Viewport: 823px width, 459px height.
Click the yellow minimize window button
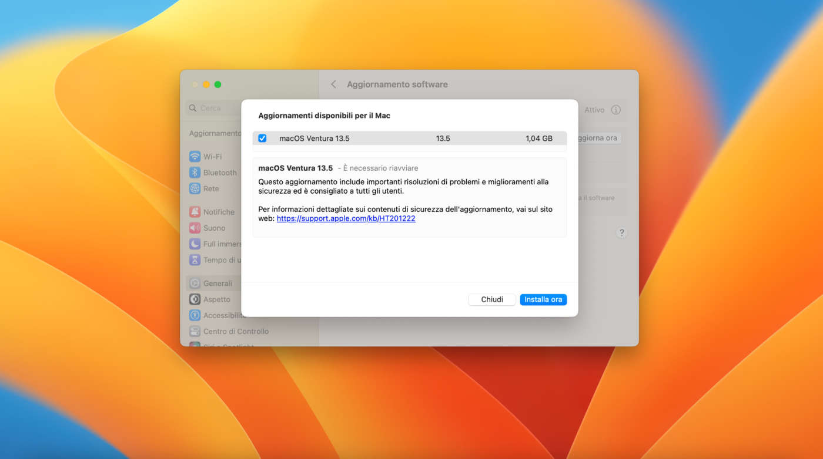(x=206, y=85)
